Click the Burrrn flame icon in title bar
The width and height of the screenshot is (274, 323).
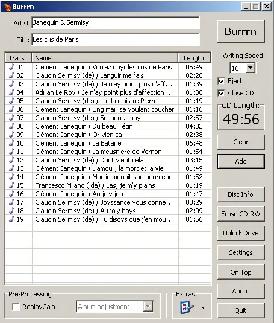pos(7,7)
